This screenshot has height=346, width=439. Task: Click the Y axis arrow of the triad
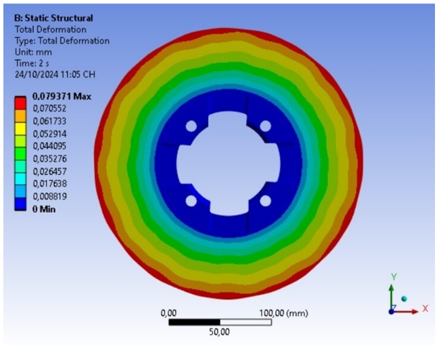[392, 297]
